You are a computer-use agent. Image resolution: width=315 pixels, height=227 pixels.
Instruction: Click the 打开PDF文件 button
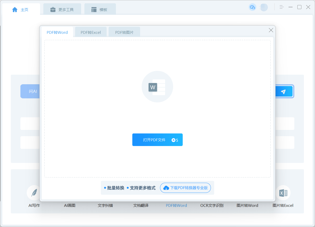point(157,140)
